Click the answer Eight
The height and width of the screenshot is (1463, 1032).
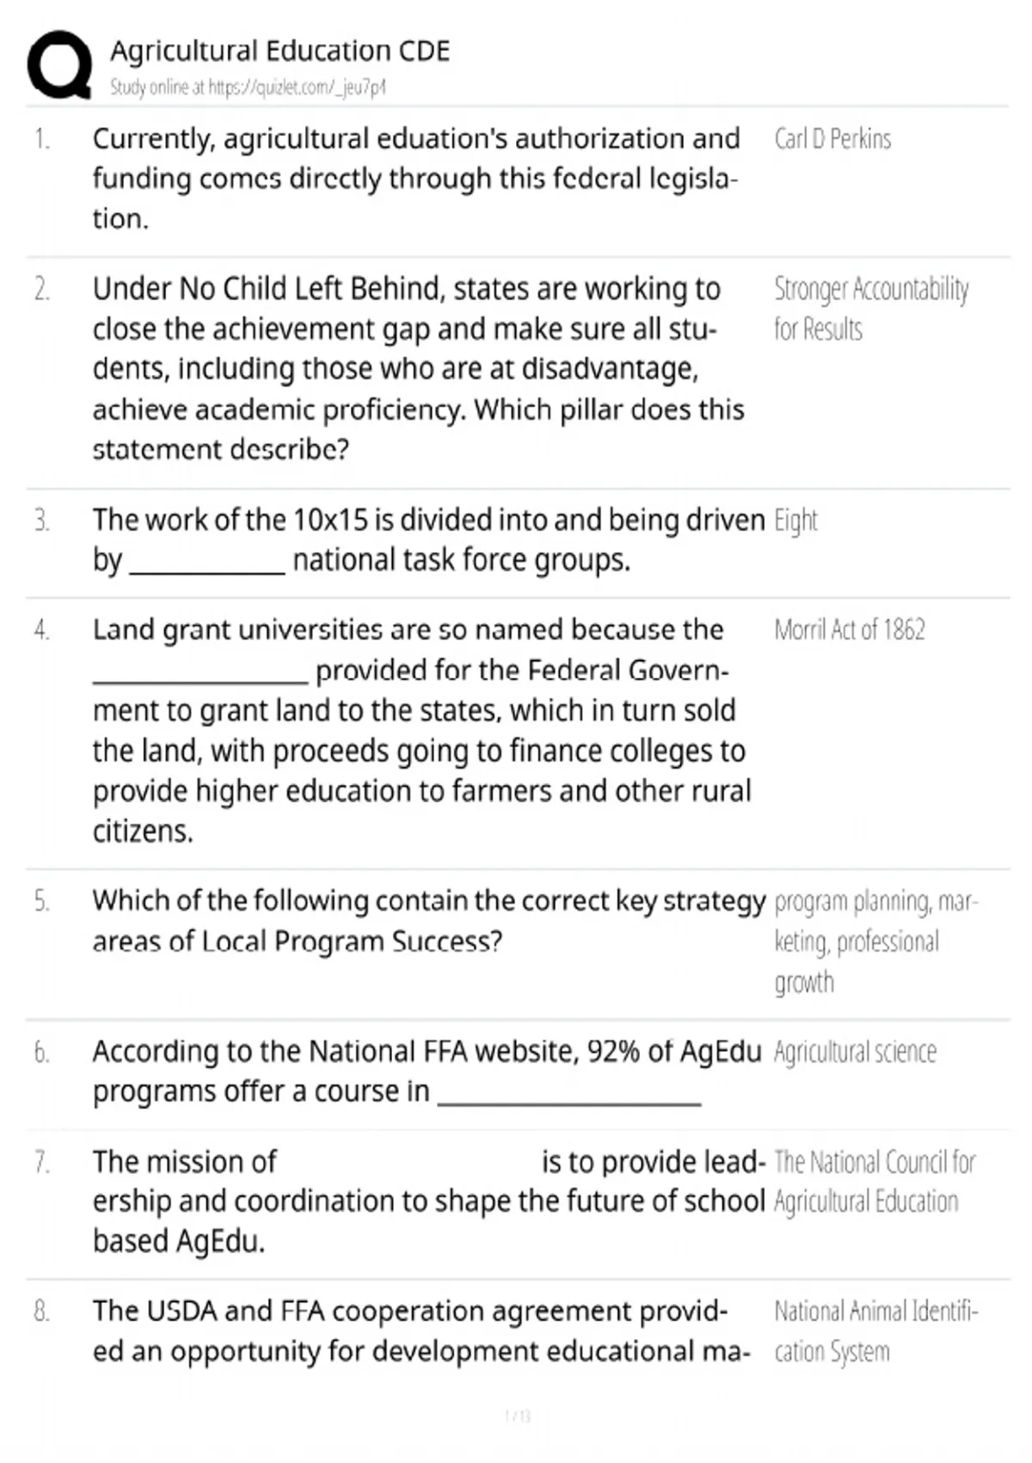click(795, 521)
